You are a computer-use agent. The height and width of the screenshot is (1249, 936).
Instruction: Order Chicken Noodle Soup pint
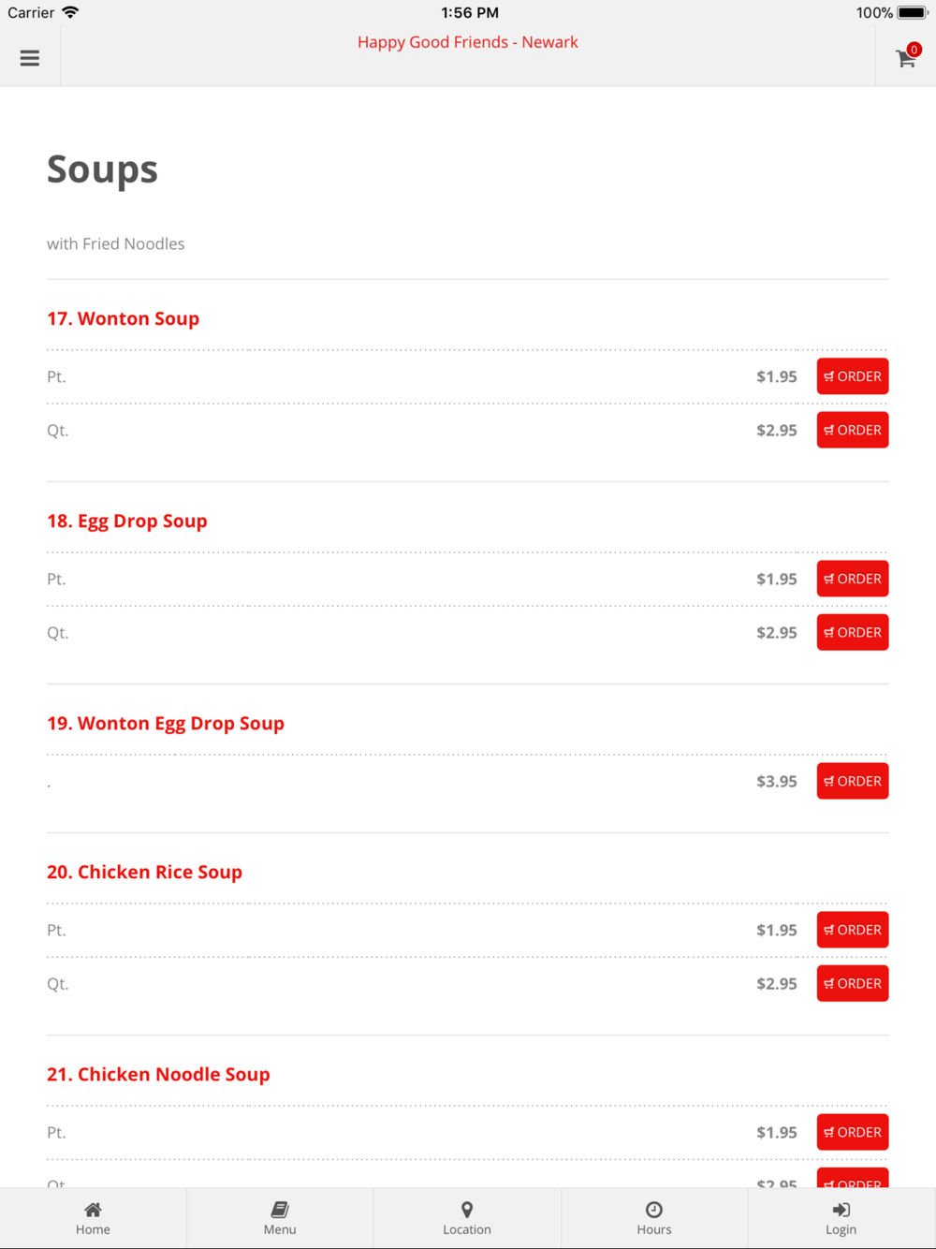pyautogui.click(x=853, y=1132)
